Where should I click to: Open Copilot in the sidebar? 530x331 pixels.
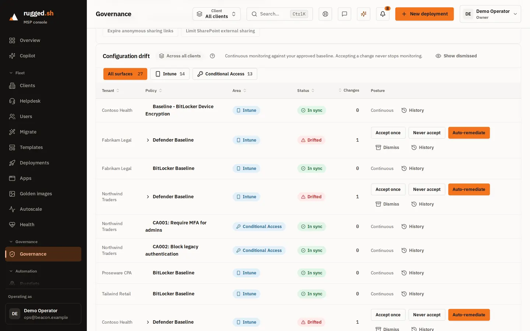tap(43, 56)
